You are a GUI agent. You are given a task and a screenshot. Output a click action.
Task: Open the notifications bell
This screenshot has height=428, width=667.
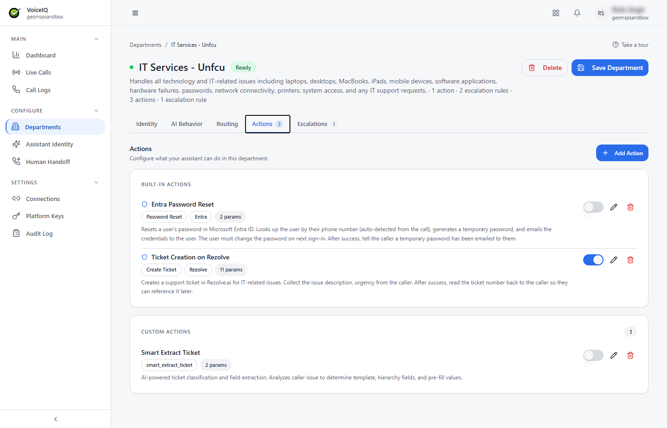coord(577,13)
